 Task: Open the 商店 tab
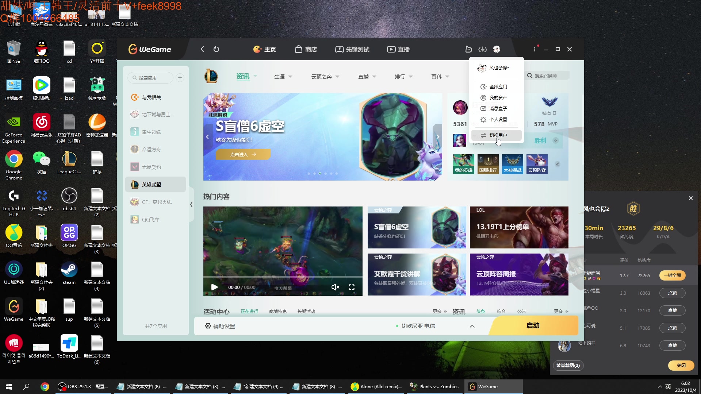[306, 49]
